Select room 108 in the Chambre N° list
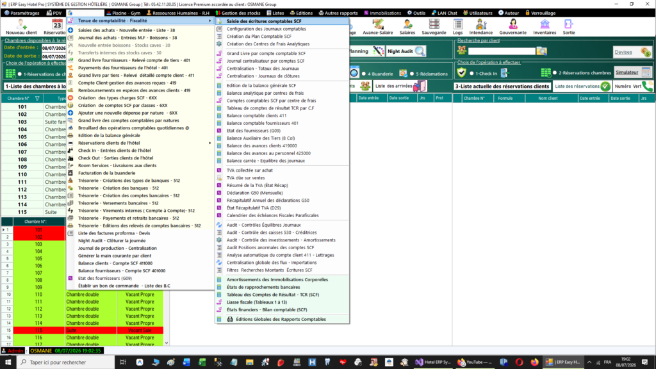Image resolution: width=656 pixels, height=369 pixels. pyautogui.click(x=22, y=160)
